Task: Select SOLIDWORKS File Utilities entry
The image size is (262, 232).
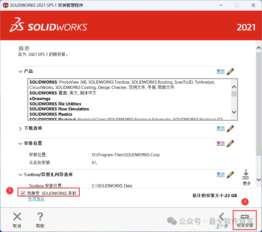Action: click(55, 104)
